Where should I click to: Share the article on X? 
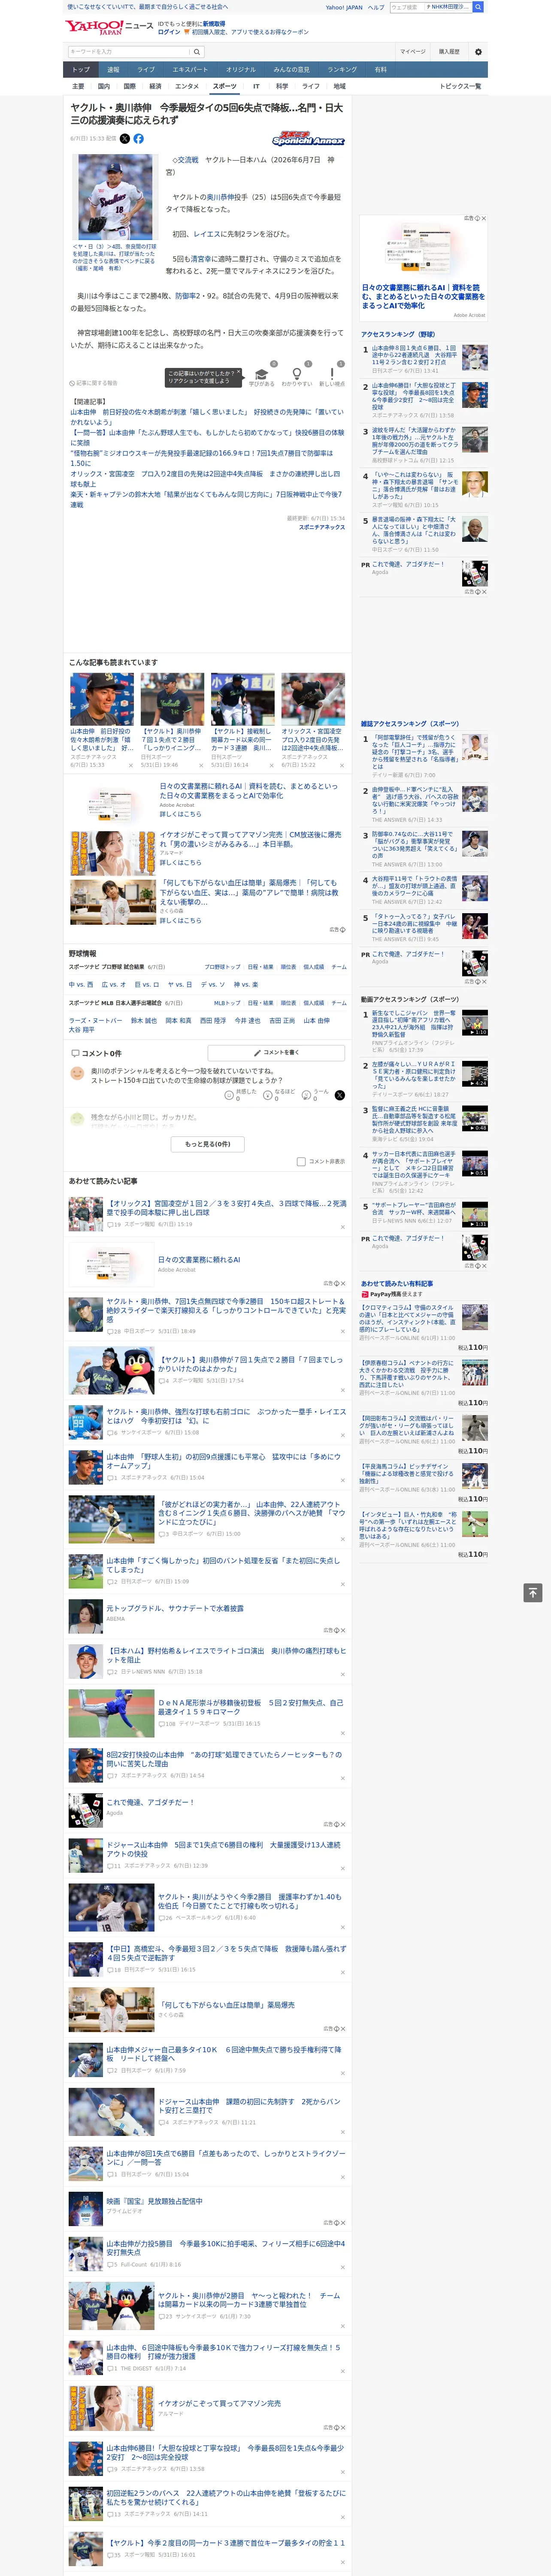(x=125, y=139)
